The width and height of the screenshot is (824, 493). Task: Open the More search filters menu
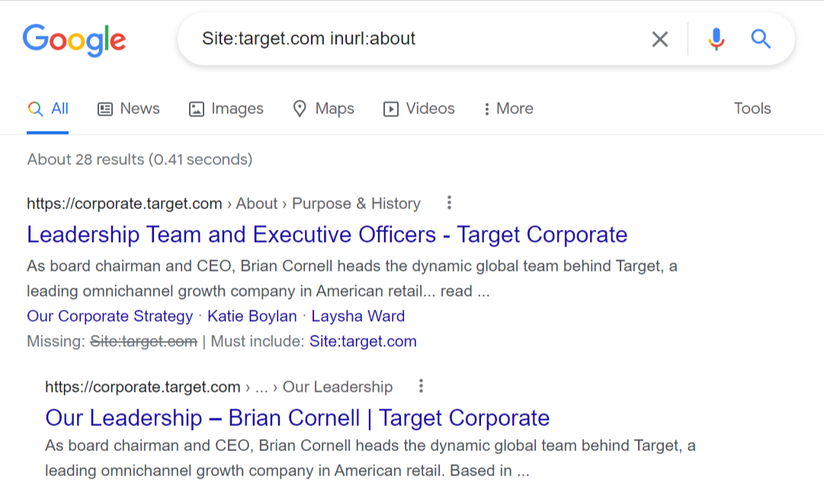pos(508,109)
